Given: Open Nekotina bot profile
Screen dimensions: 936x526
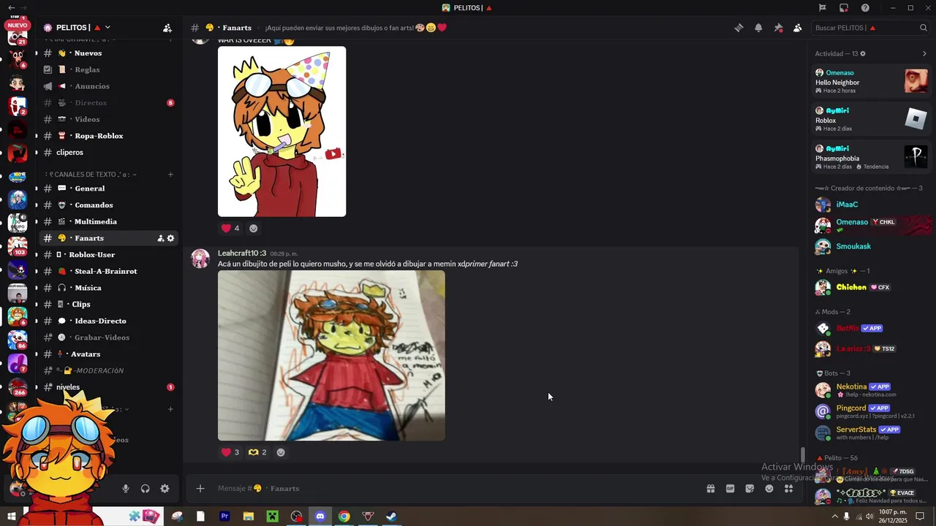Looking at the screenshot, I should click(872, 390).
